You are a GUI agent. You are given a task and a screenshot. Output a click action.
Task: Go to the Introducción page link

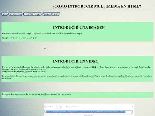(15, 14)
